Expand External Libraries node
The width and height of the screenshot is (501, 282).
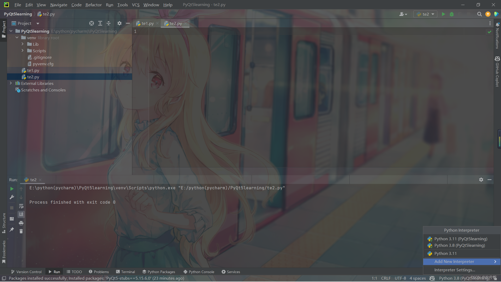point(11,83)
